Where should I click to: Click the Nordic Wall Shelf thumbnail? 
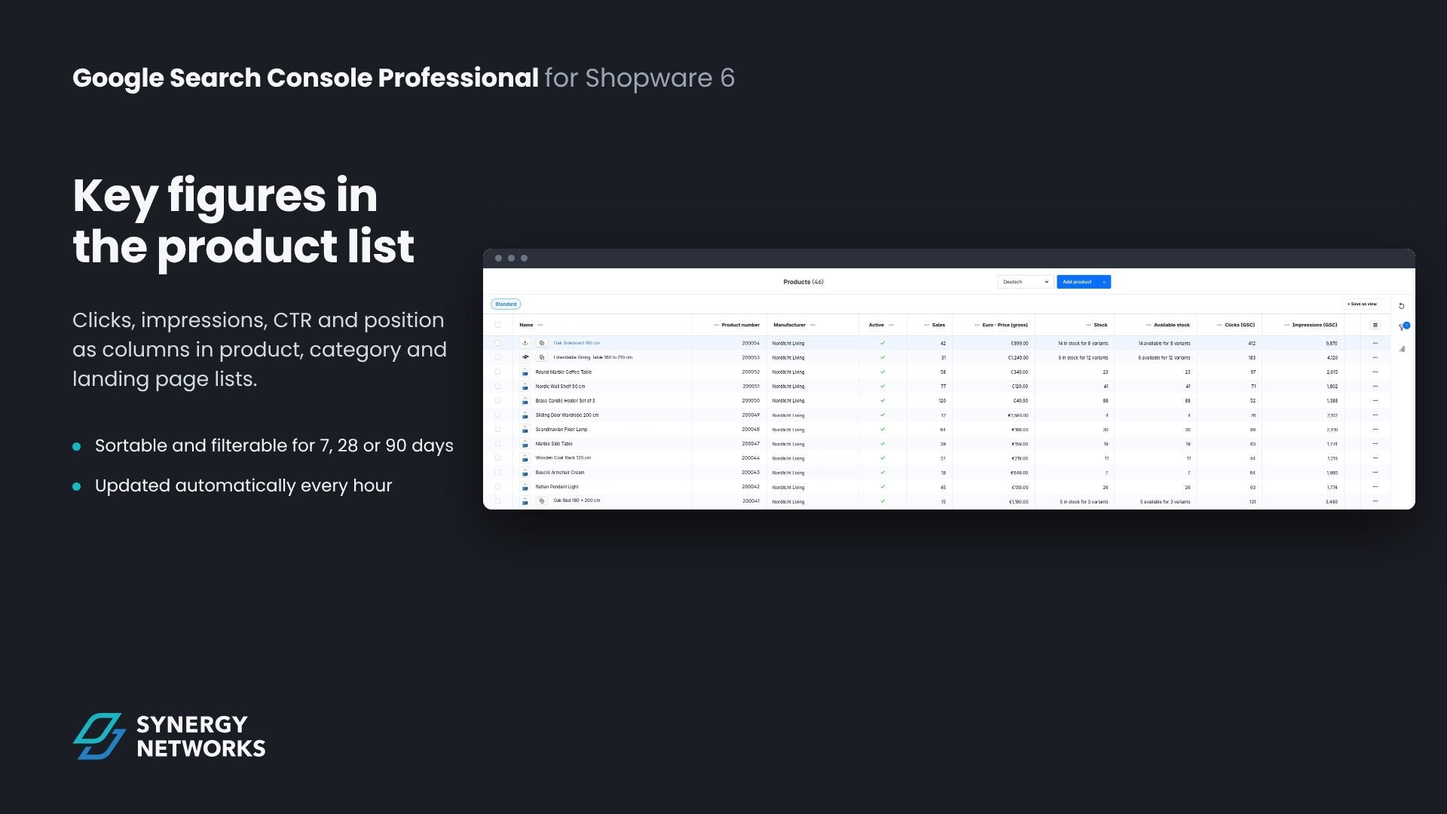[x=525, y=387]
